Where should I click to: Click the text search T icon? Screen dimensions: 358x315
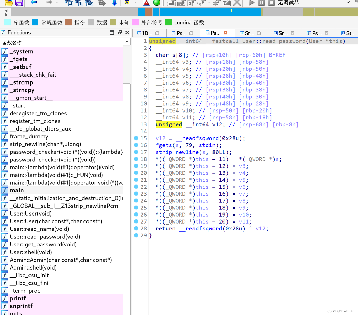click(x=79, y=3)
